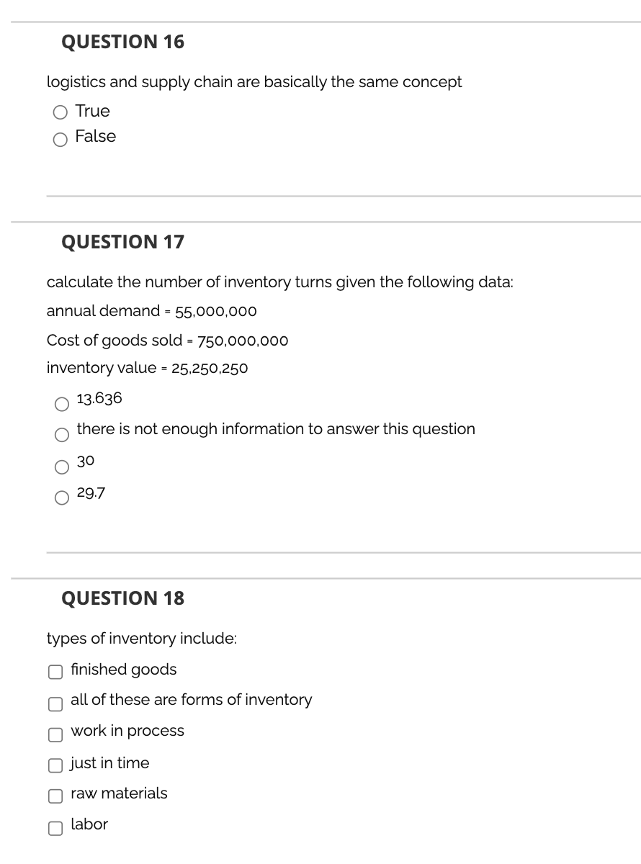
Task: Click the 'inventory value = 25,250,250' line
Action: (147, 368)
